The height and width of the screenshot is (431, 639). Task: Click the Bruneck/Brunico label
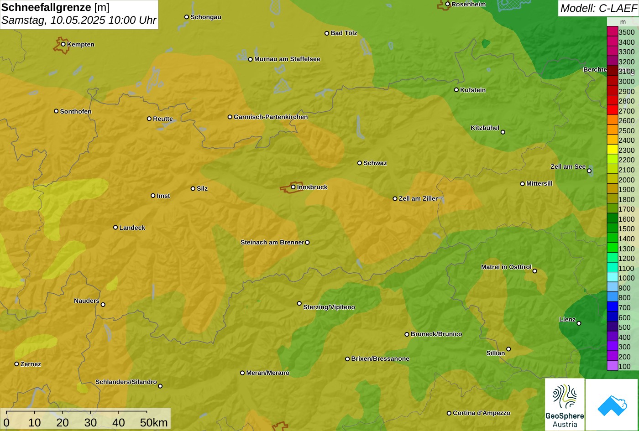(436, 334)
